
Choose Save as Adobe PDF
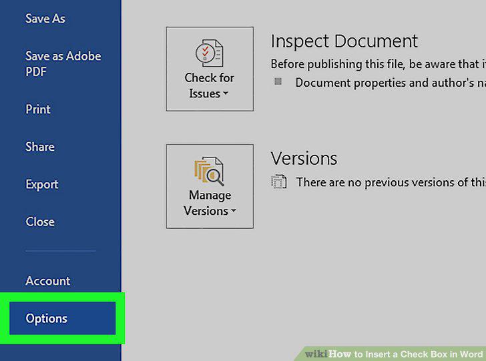click(63, 63)
